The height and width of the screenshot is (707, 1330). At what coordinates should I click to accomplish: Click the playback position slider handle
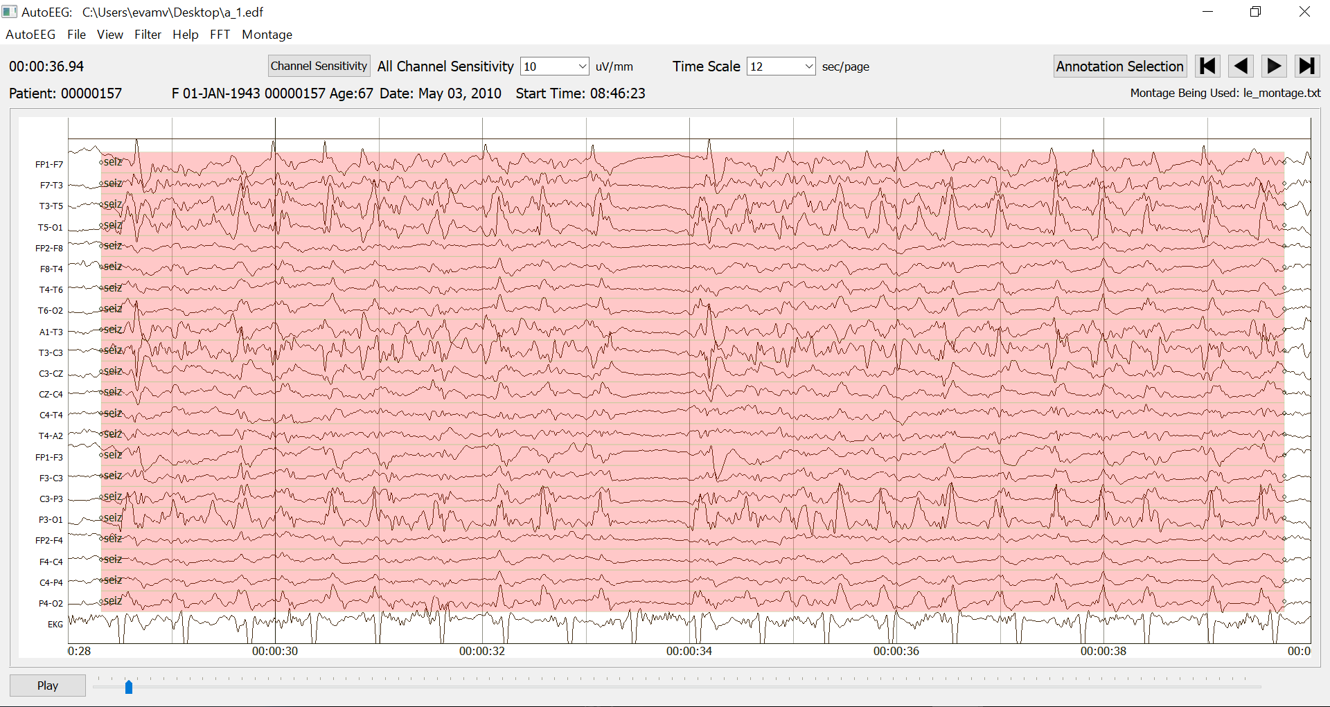(x=129, y=686)
